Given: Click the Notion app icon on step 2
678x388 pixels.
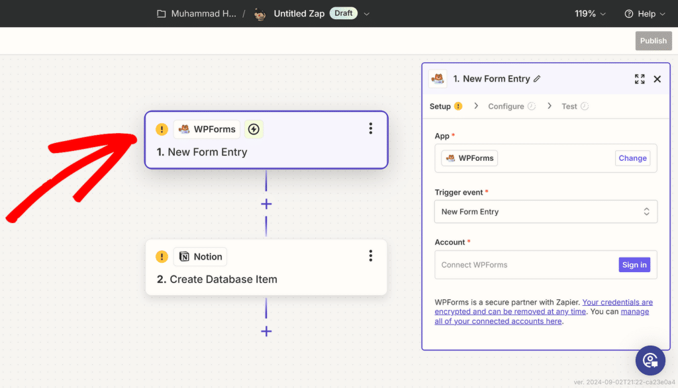Looking at the screenshot, I should [184, 257].
